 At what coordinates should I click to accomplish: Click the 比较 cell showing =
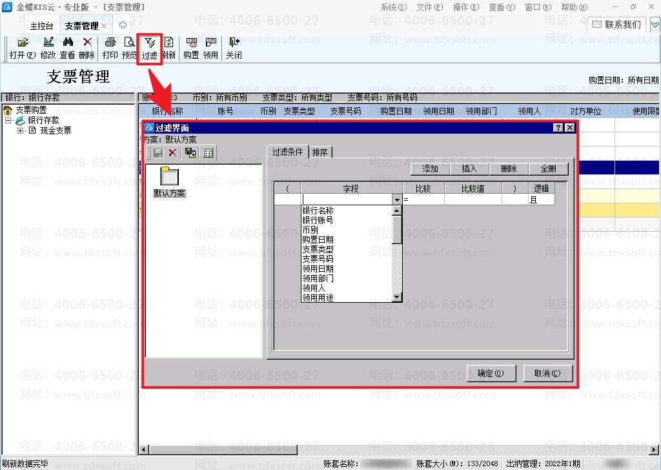(x=423, y=199)
